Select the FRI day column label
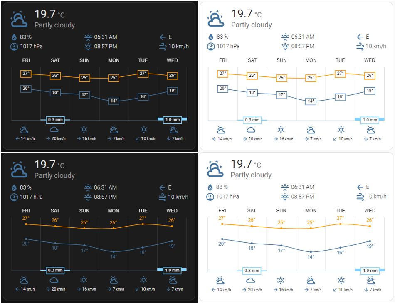This screenshot has width=395, height=303. point(26,60)
